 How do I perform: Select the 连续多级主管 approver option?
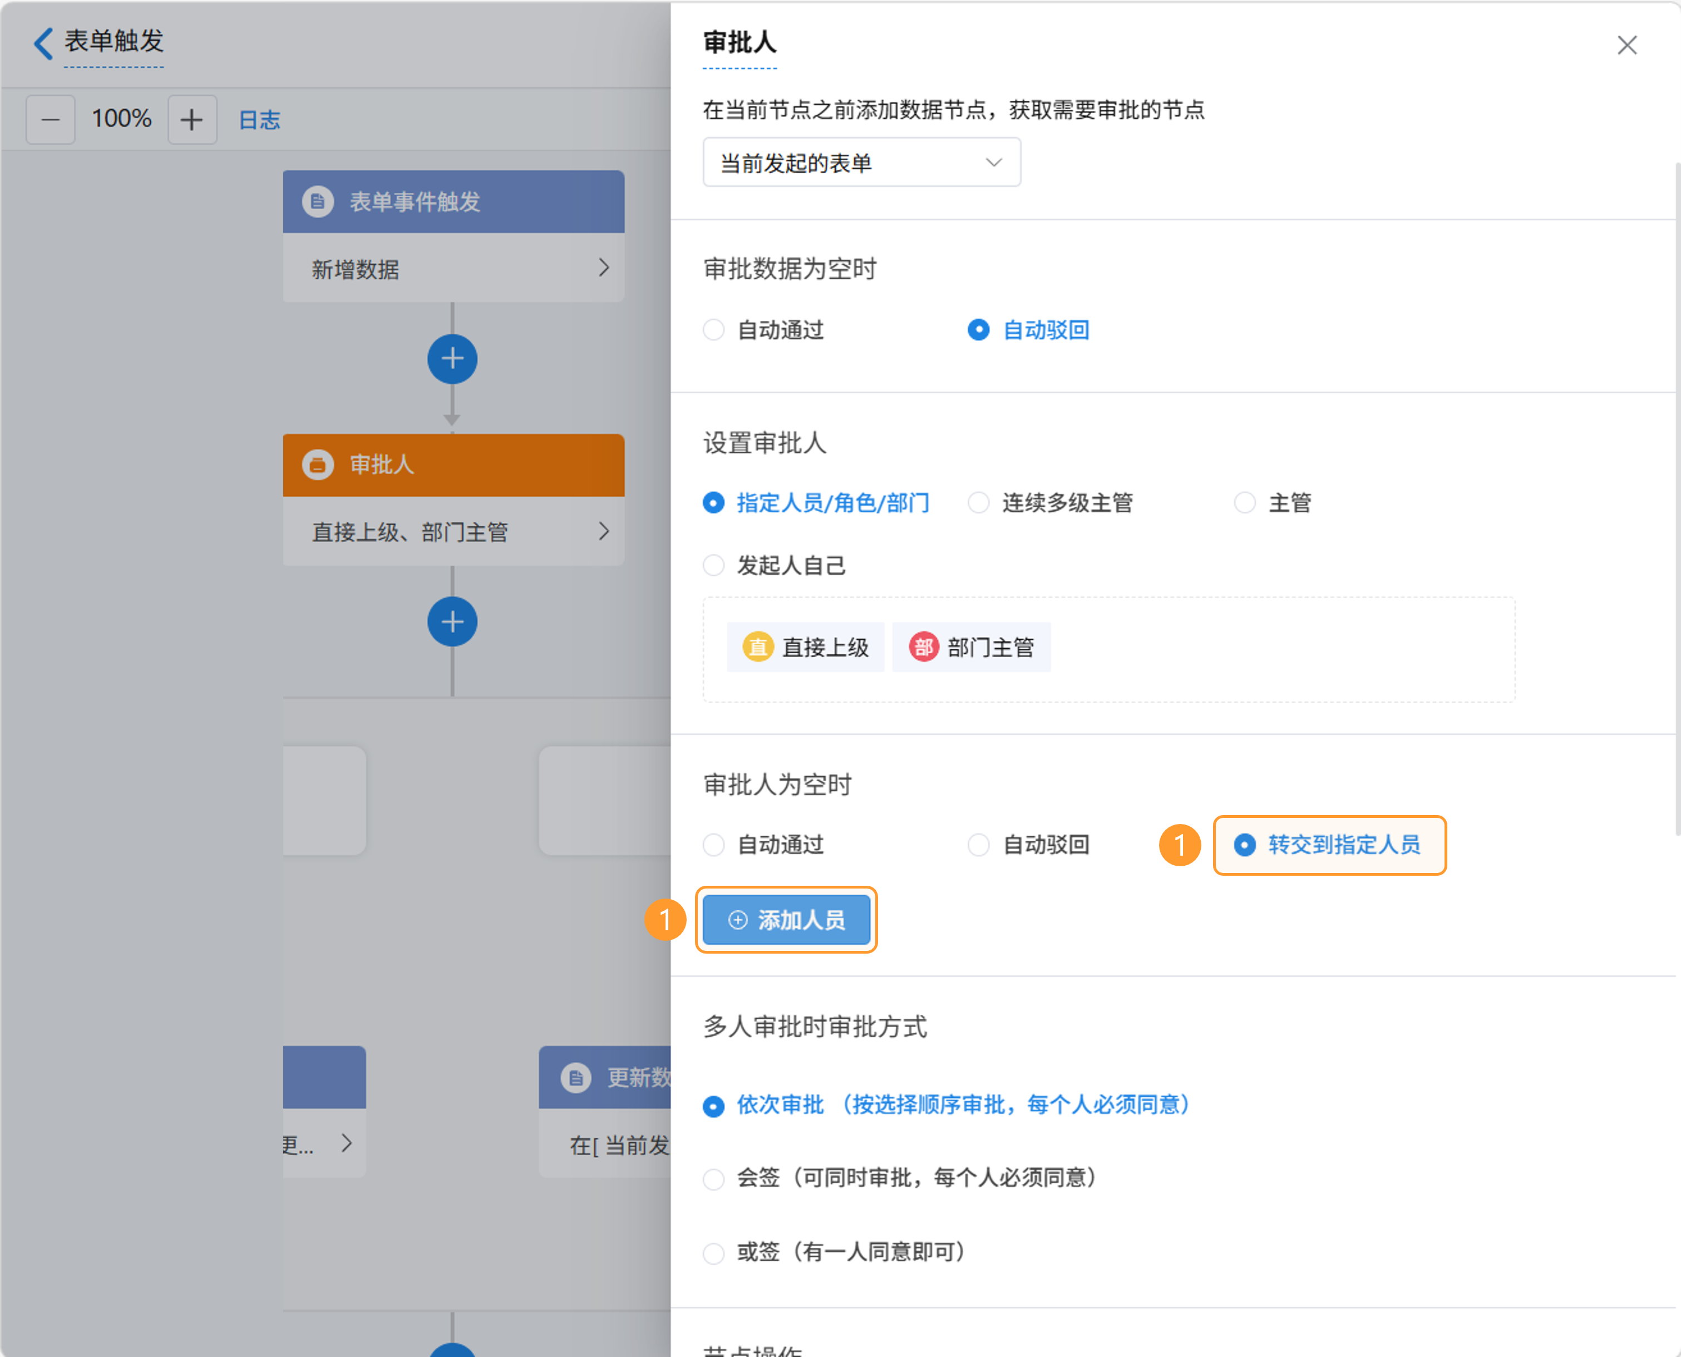point(979,502)
